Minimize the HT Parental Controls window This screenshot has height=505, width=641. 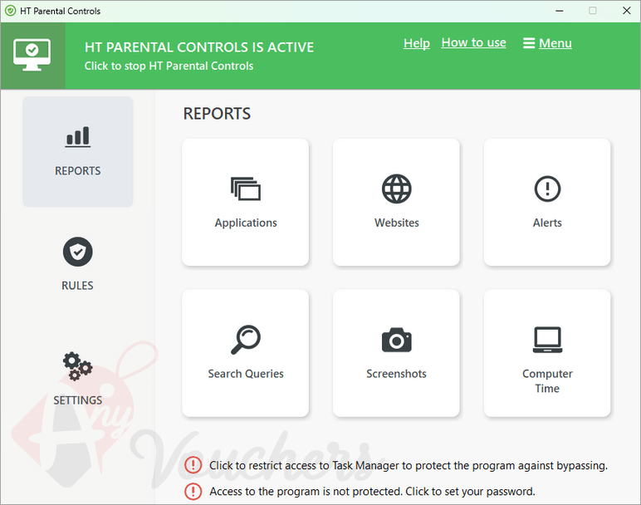click(560, 11)
